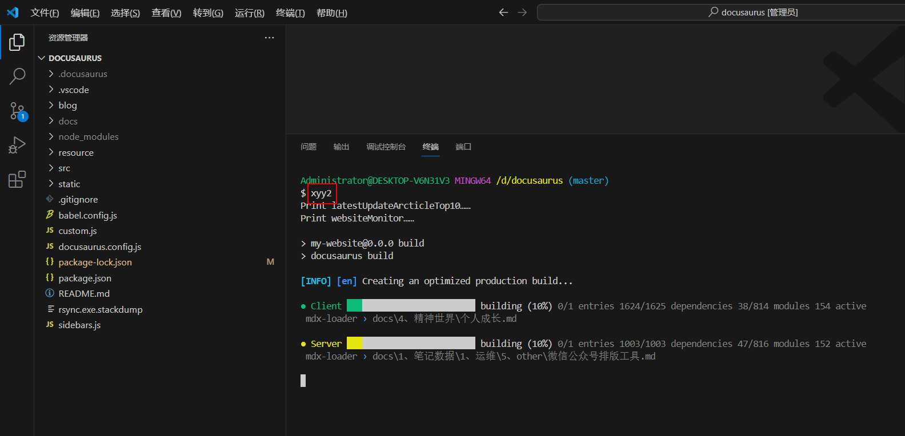Expand the resource folder
Image resolution: width=905 pixels, height=436 pixels.
point(51,152)
